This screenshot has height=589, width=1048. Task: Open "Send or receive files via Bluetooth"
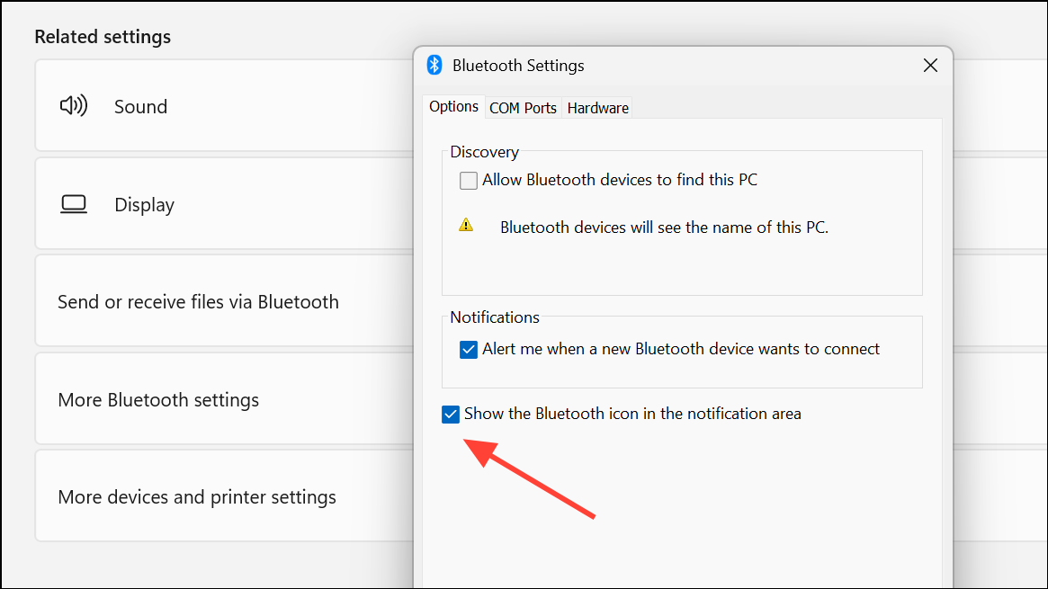click(x=198, y=301)
